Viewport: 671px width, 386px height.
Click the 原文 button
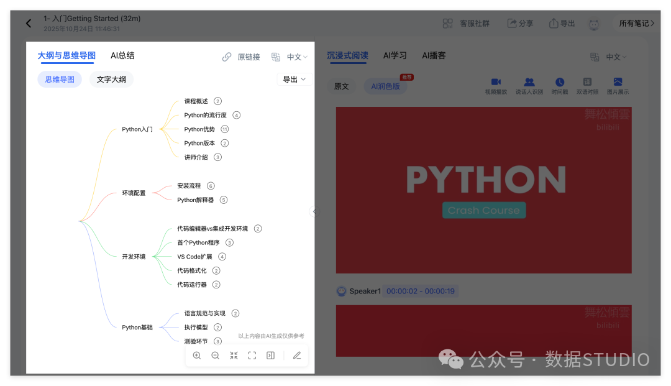coord(342,86)
